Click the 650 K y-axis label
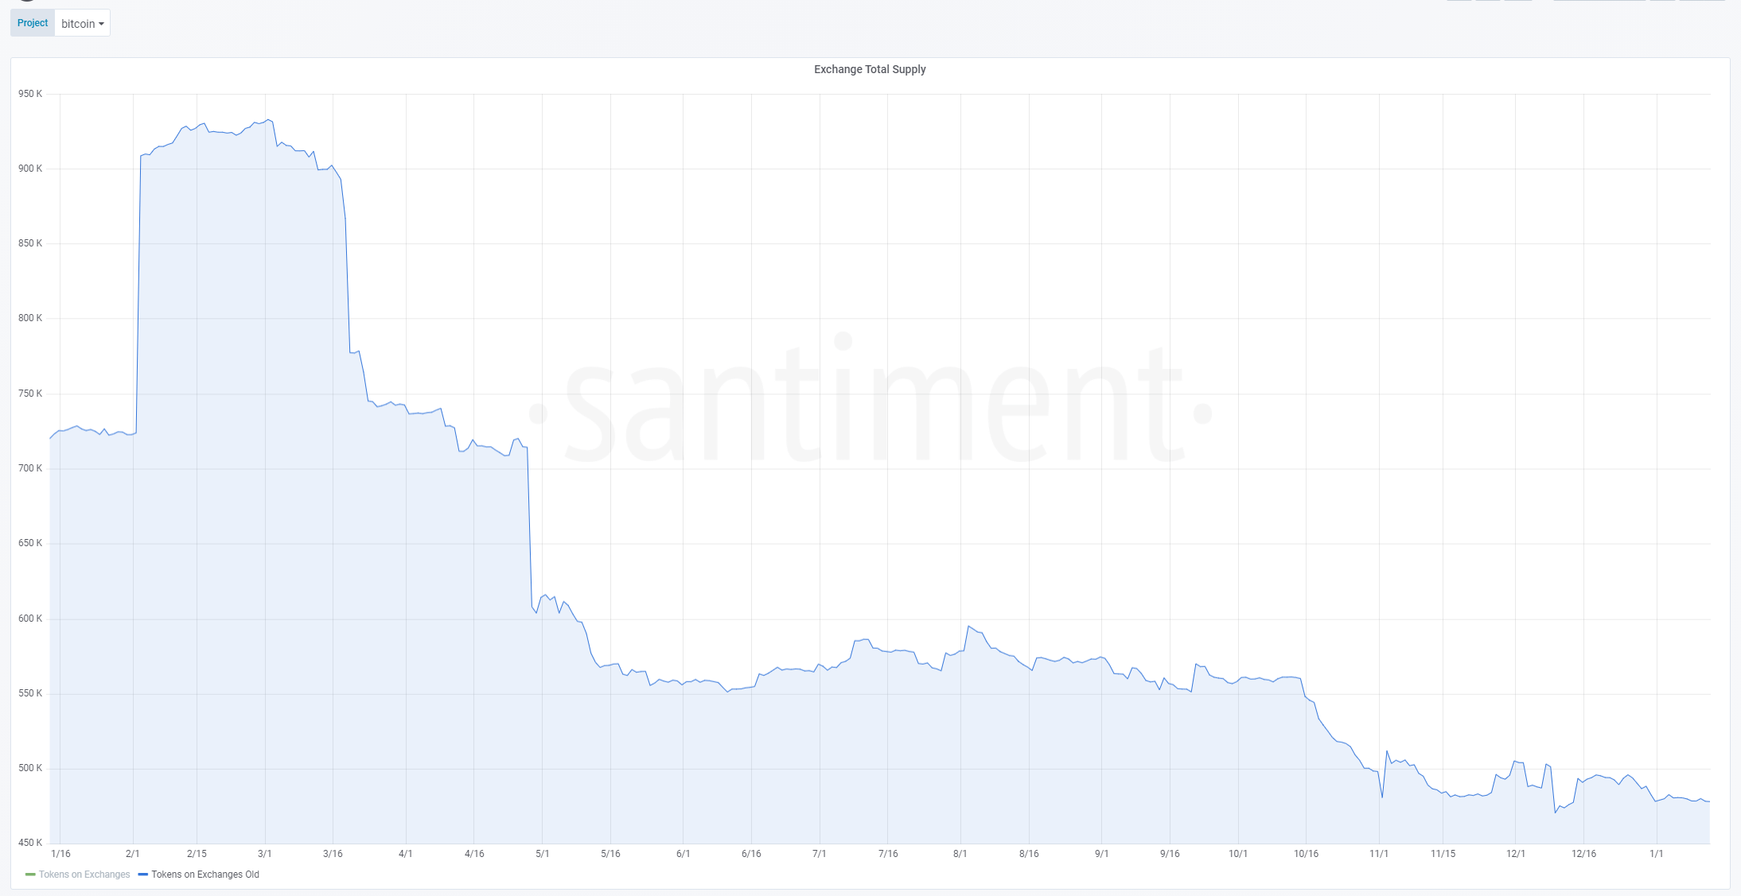The height and width of the screenshot is (896, 1741). click(30, 543)
